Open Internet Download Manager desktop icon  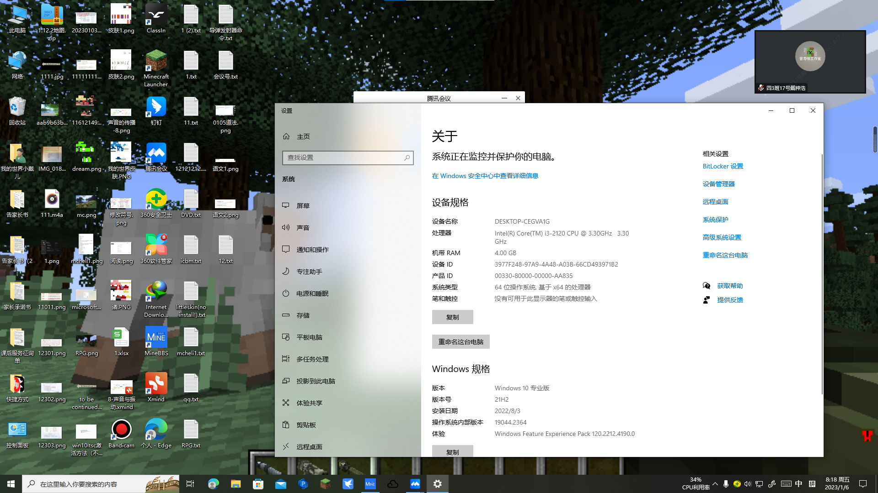click(156, 299)
